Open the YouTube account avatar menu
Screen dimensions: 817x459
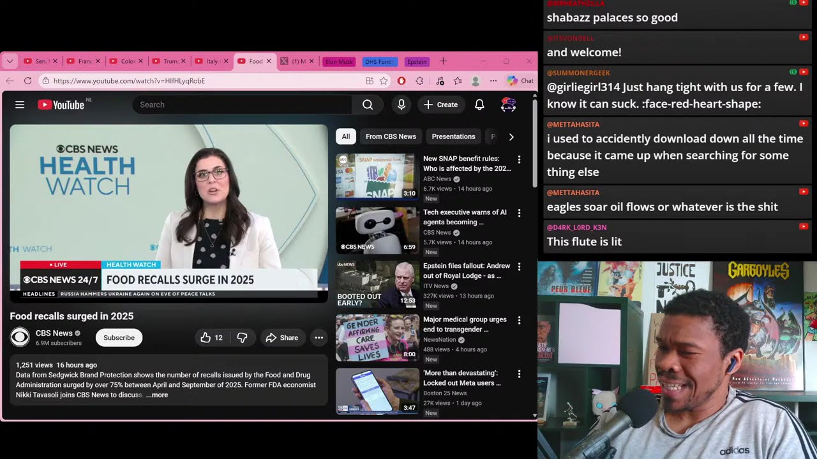508,105
